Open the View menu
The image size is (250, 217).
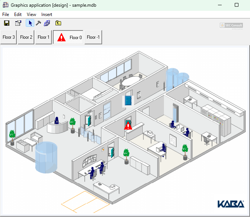point(31,15)
